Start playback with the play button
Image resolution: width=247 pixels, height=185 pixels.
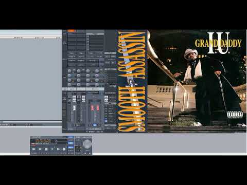(x=52, y=149)
